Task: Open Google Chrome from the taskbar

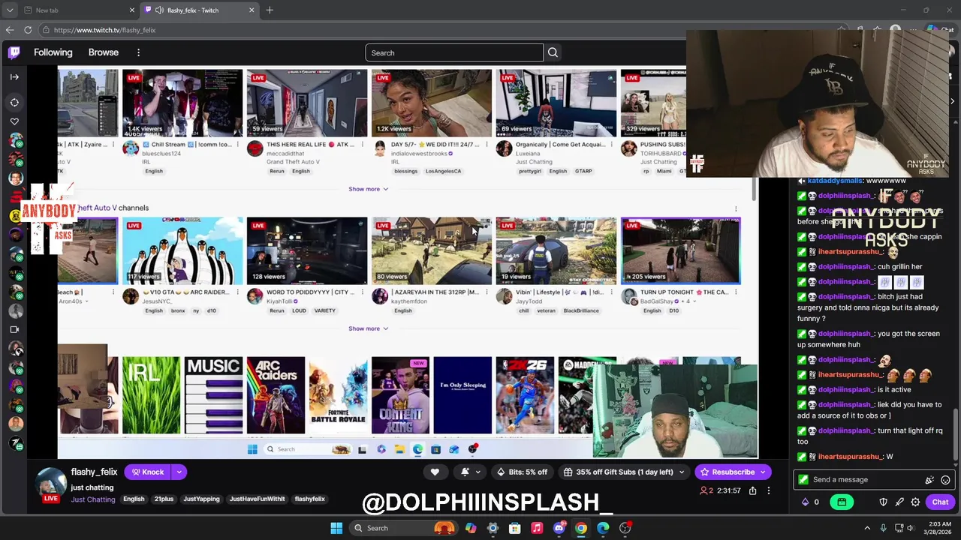Action: (581, 528)
